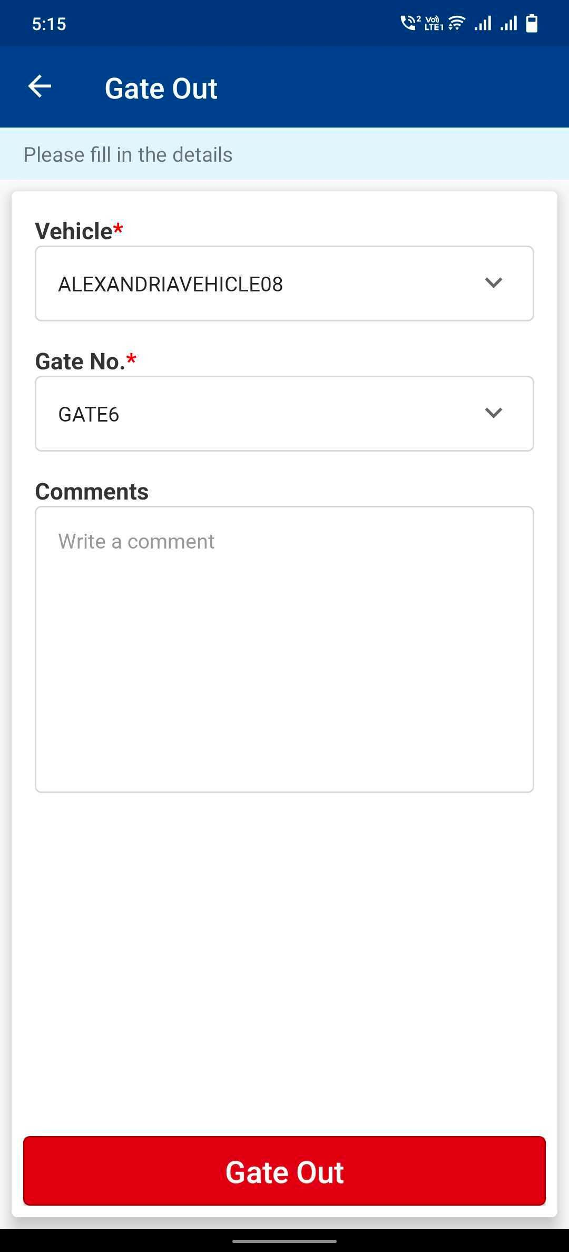Tap the Wi-Fi signal icon

(x=457, y=23)
